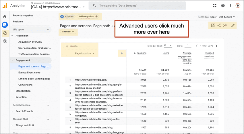Viewport: 244px width, 134px height.
Task: Open the Page Location dimension dropdown
Action: pos(85,53)
